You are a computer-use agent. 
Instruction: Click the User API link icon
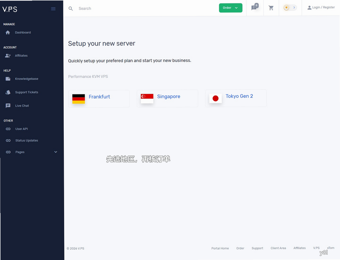(x=8, y=129)
